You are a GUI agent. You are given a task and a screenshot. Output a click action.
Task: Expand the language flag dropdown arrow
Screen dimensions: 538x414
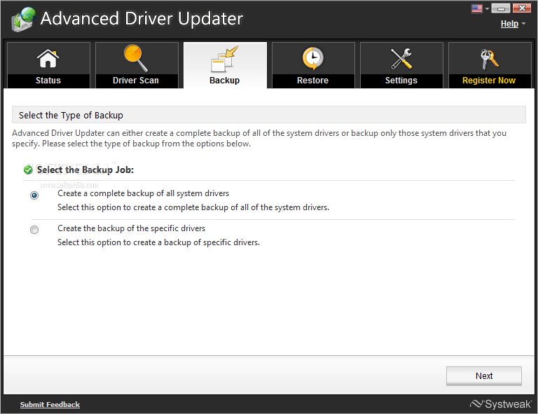point(487,9)
